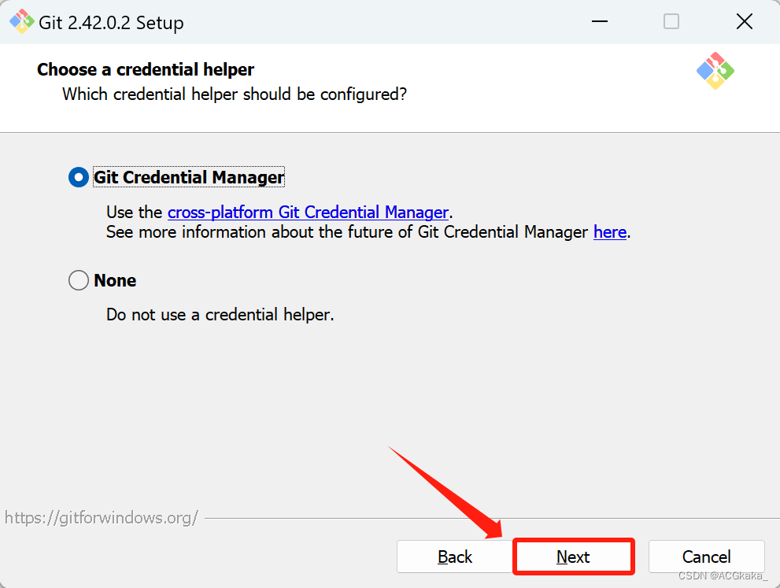Close the Git Setup window
The image size is (780, 588).
744,21
